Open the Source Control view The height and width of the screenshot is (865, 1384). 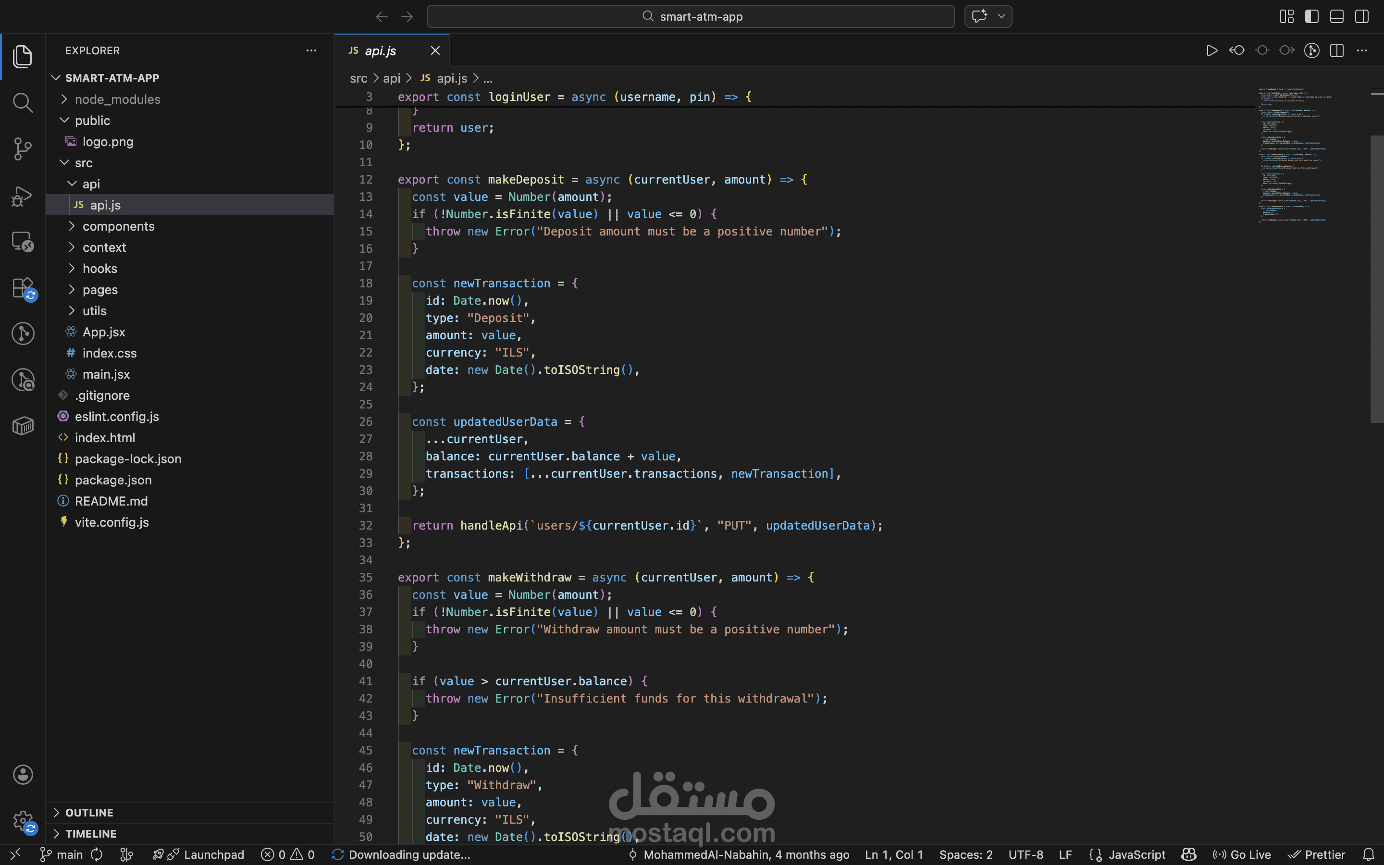(x=22, y=149)
